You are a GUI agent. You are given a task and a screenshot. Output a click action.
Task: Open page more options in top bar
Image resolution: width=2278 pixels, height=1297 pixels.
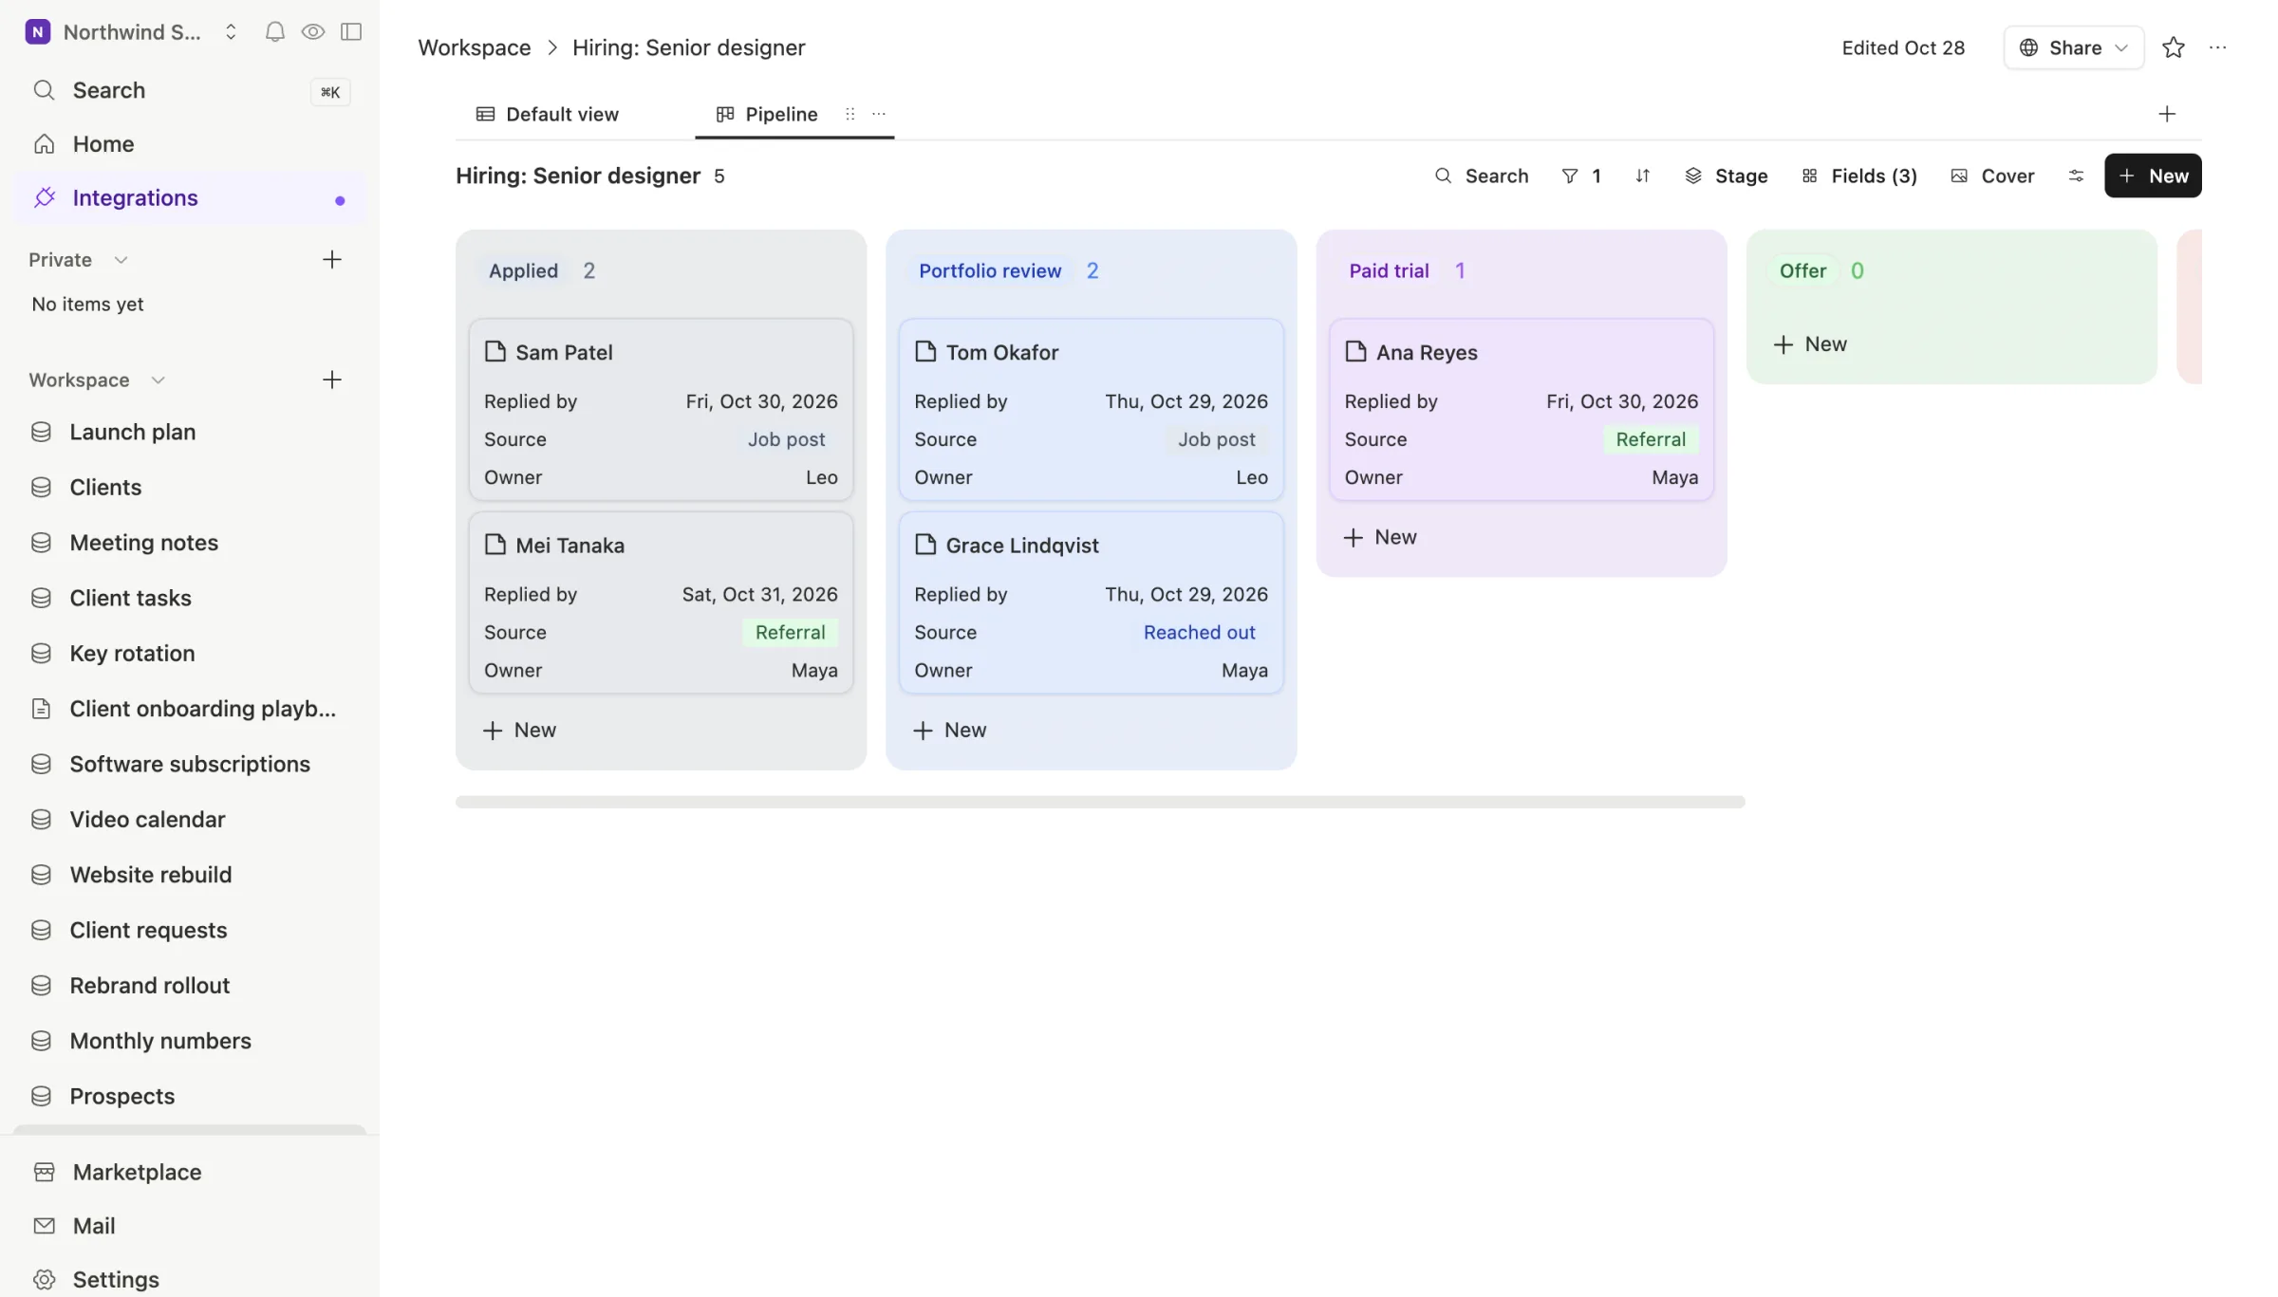coord(2218,47)
